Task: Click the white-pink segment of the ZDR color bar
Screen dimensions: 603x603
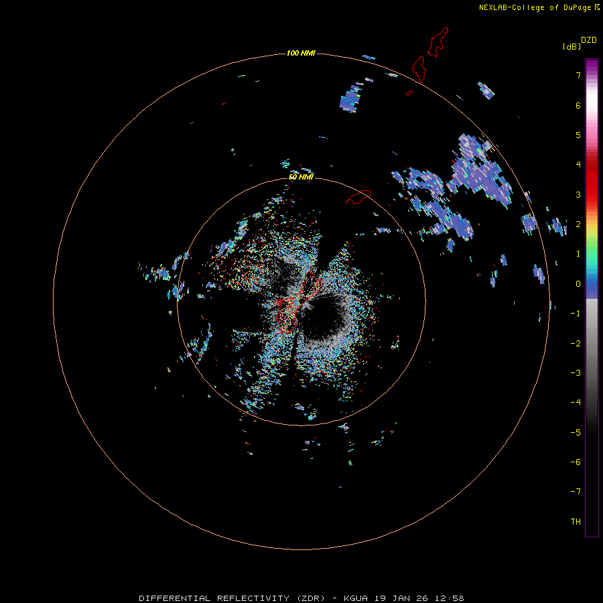Action: [592, 102]
